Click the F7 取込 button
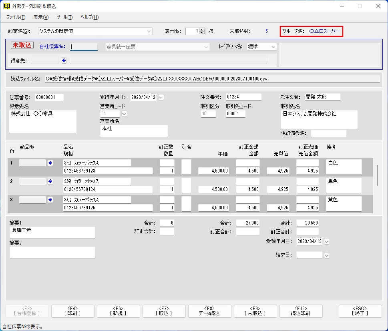Viewport: 388px width, 331px height. (164, 311)
